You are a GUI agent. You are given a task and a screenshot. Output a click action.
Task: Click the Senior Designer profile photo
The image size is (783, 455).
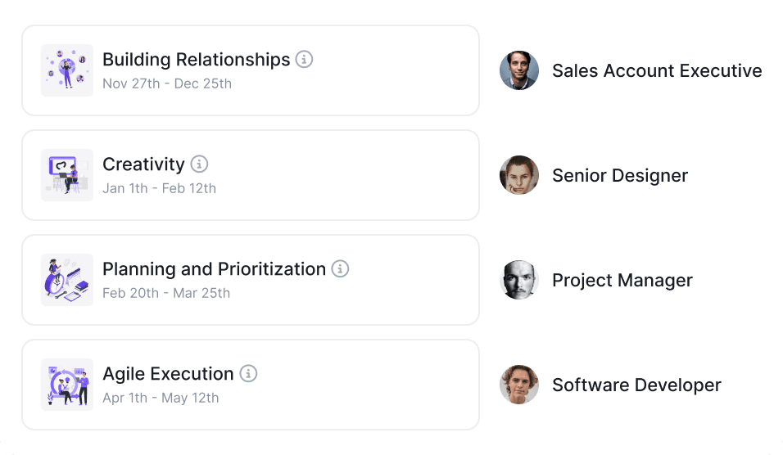click(x=519, y=175)
